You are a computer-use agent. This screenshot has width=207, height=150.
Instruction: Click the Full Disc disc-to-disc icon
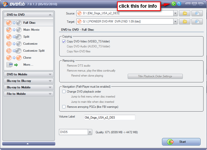click(14, 23)
